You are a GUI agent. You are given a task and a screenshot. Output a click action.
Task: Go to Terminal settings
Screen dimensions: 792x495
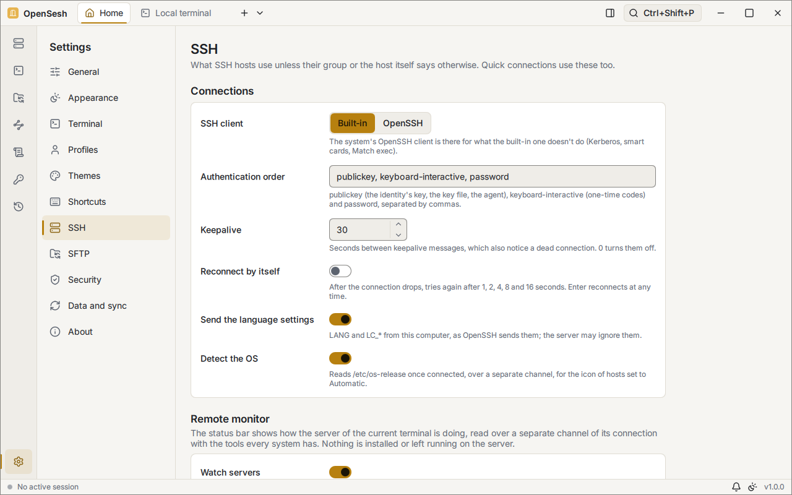pos(106,124)
